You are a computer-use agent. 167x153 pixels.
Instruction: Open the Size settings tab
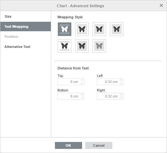tap(26, 16)
